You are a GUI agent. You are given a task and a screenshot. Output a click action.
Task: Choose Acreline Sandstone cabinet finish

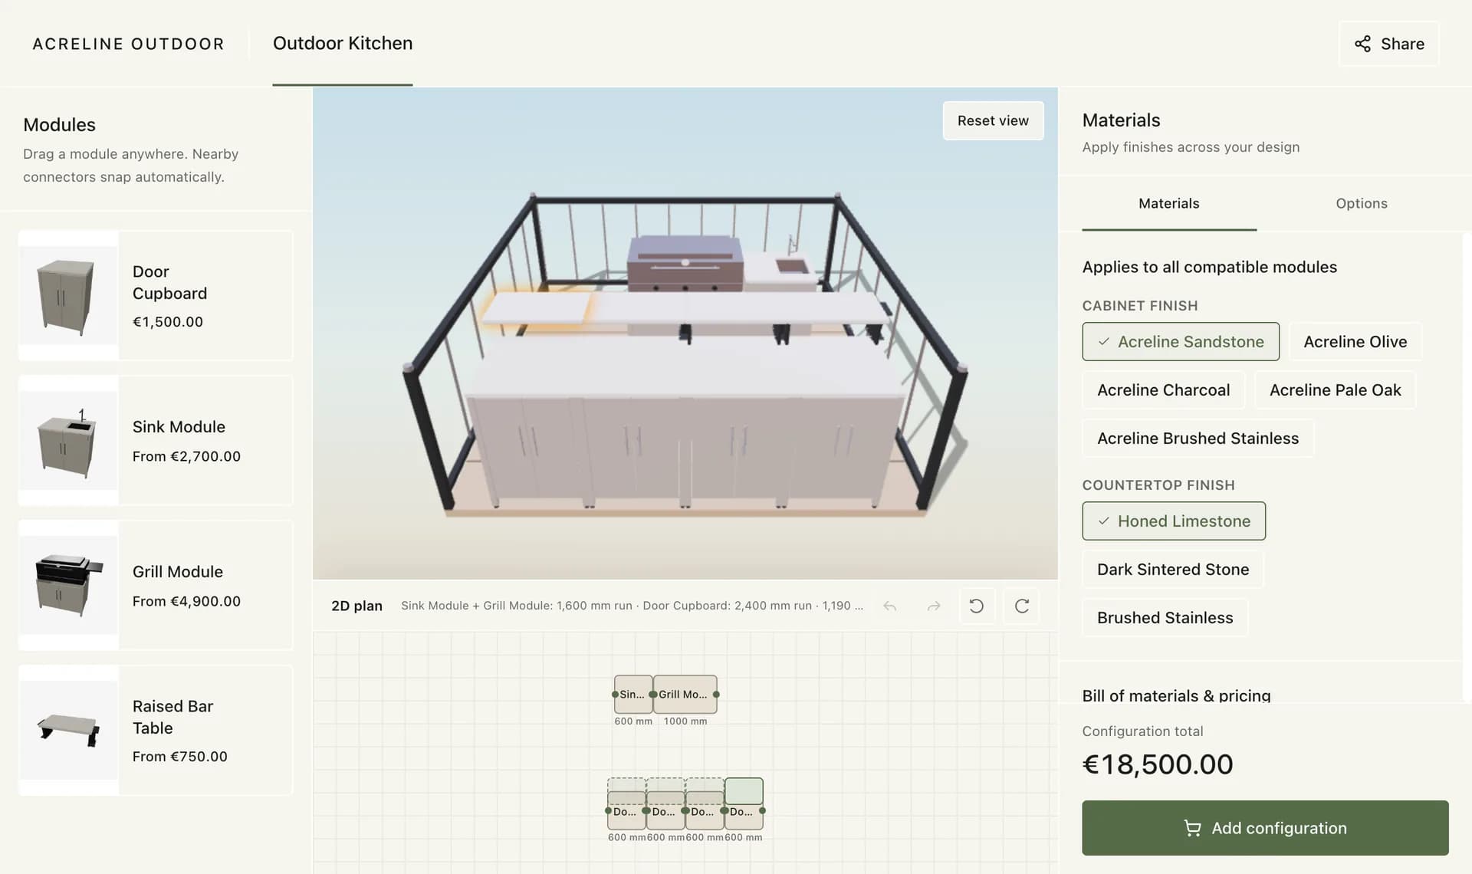[x=1181, y=342]
